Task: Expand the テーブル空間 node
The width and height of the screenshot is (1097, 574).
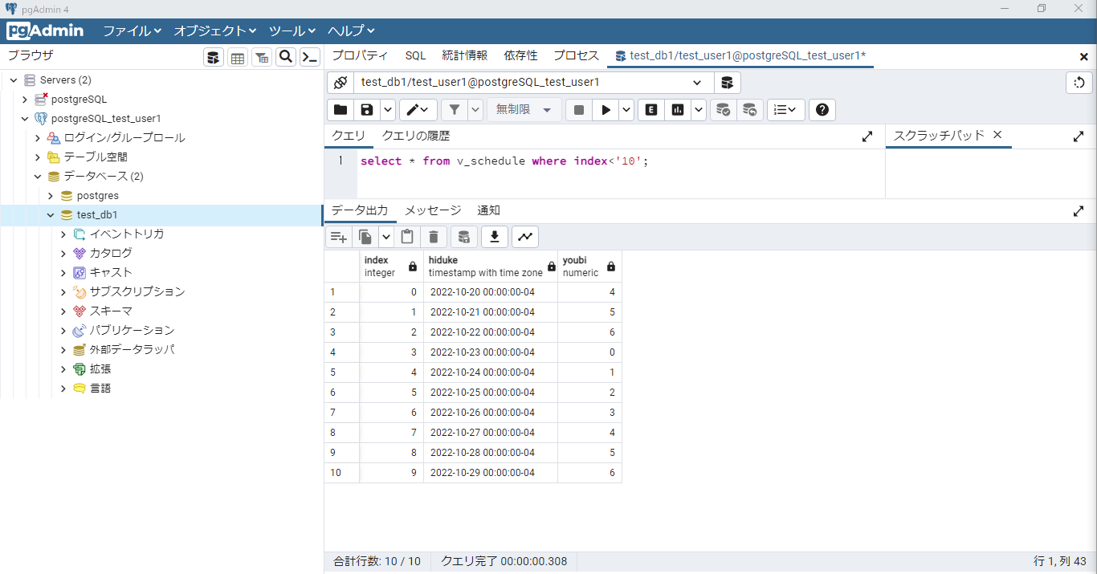Action: click(37, 157)
